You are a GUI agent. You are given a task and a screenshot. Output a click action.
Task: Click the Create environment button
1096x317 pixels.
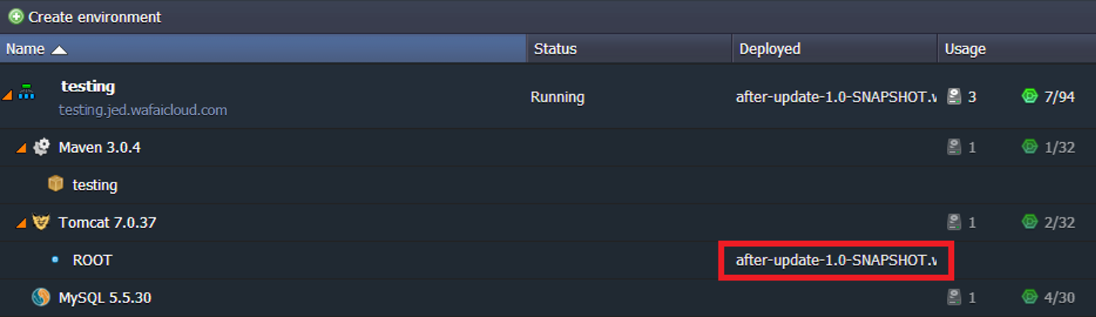(x=84, y=17)
